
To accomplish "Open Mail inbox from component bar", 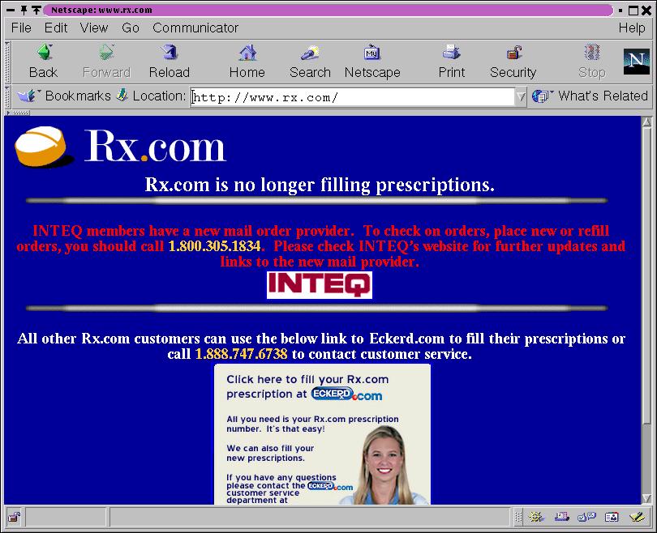I will (561, 518).
